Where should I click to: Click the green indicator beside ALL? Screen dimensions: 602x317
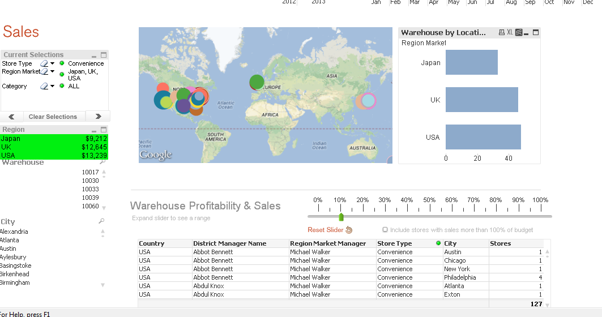[62, 86]
